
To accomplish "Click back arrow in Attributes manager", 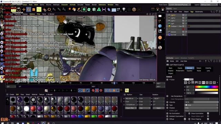I will click(200, 61).
